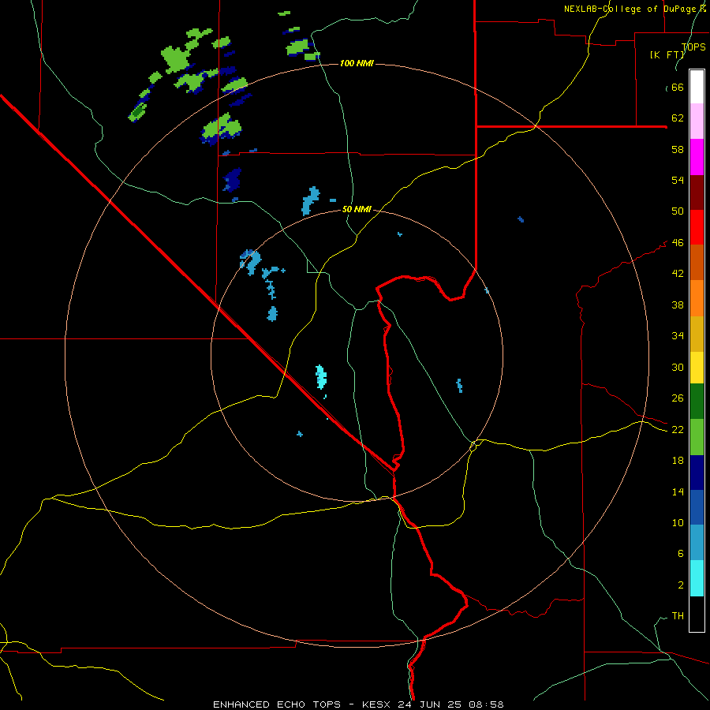Click the '22' legend value
710x710 pixels.
[x=678, y=430]
